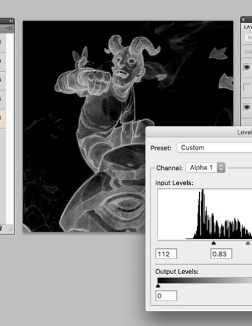Click the output level field showing 0
Viewport: 252px width, 326px height.
166,296
